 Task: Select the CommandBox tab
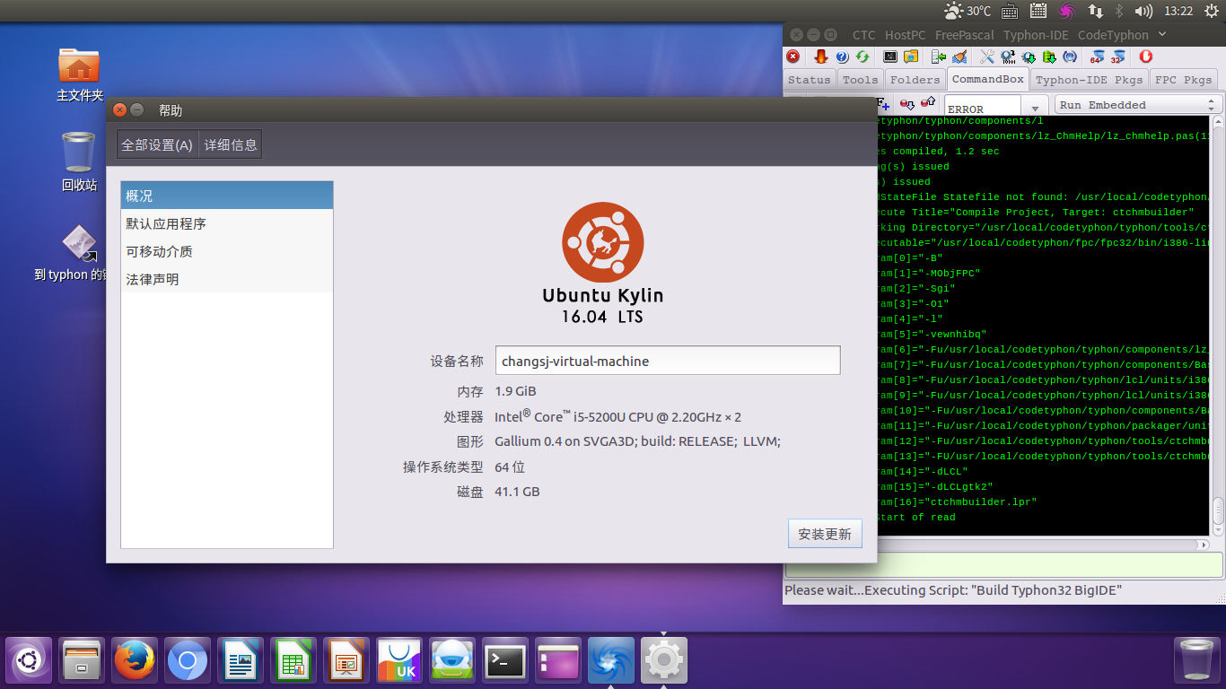point(987,79)
